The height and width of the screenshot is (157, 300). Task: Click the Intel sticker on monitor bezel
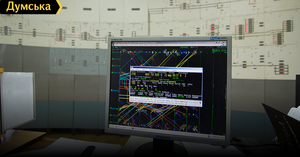[216, 38]
